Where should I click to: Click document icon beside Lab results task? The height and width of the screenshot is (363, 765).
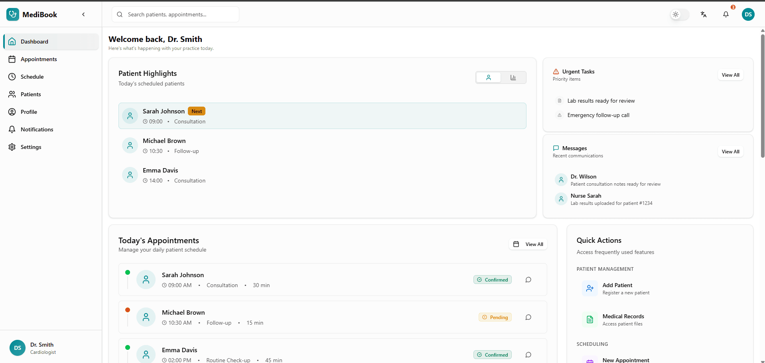560,101
